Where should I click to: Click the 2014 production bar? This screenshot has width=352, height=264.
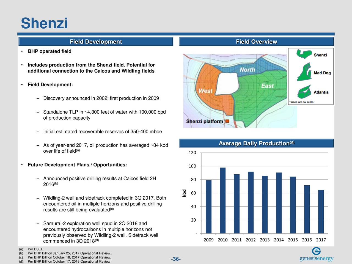[x=279, y=203]
